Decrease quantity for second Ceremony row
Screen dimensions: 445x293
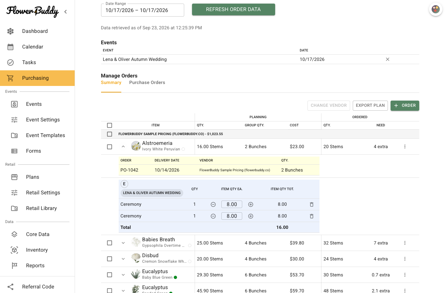(213, 216)
